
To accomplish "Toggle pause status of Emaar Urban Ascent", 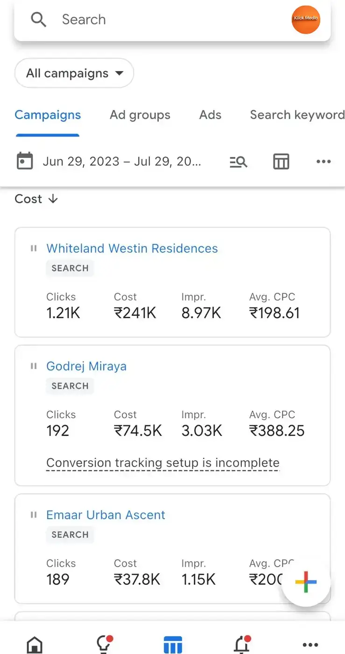I will (33, 515).
